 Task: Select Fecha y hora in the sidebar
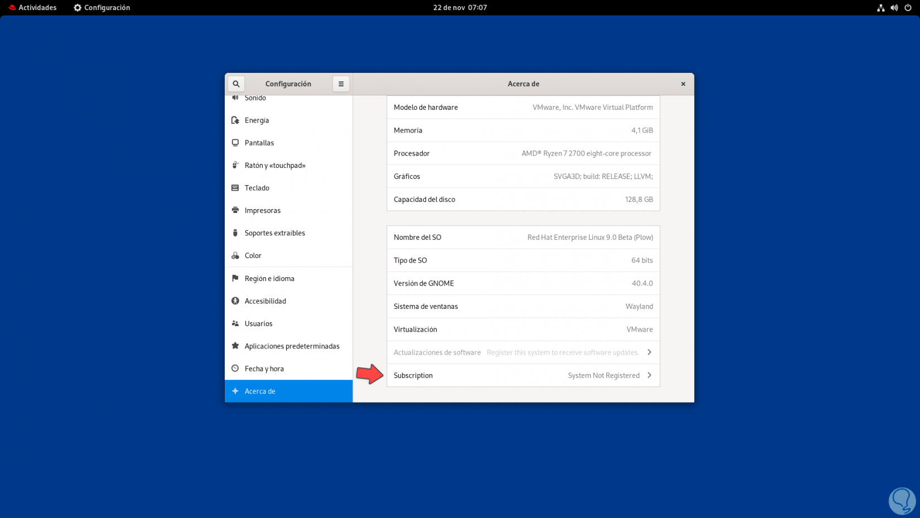(289, 369)
